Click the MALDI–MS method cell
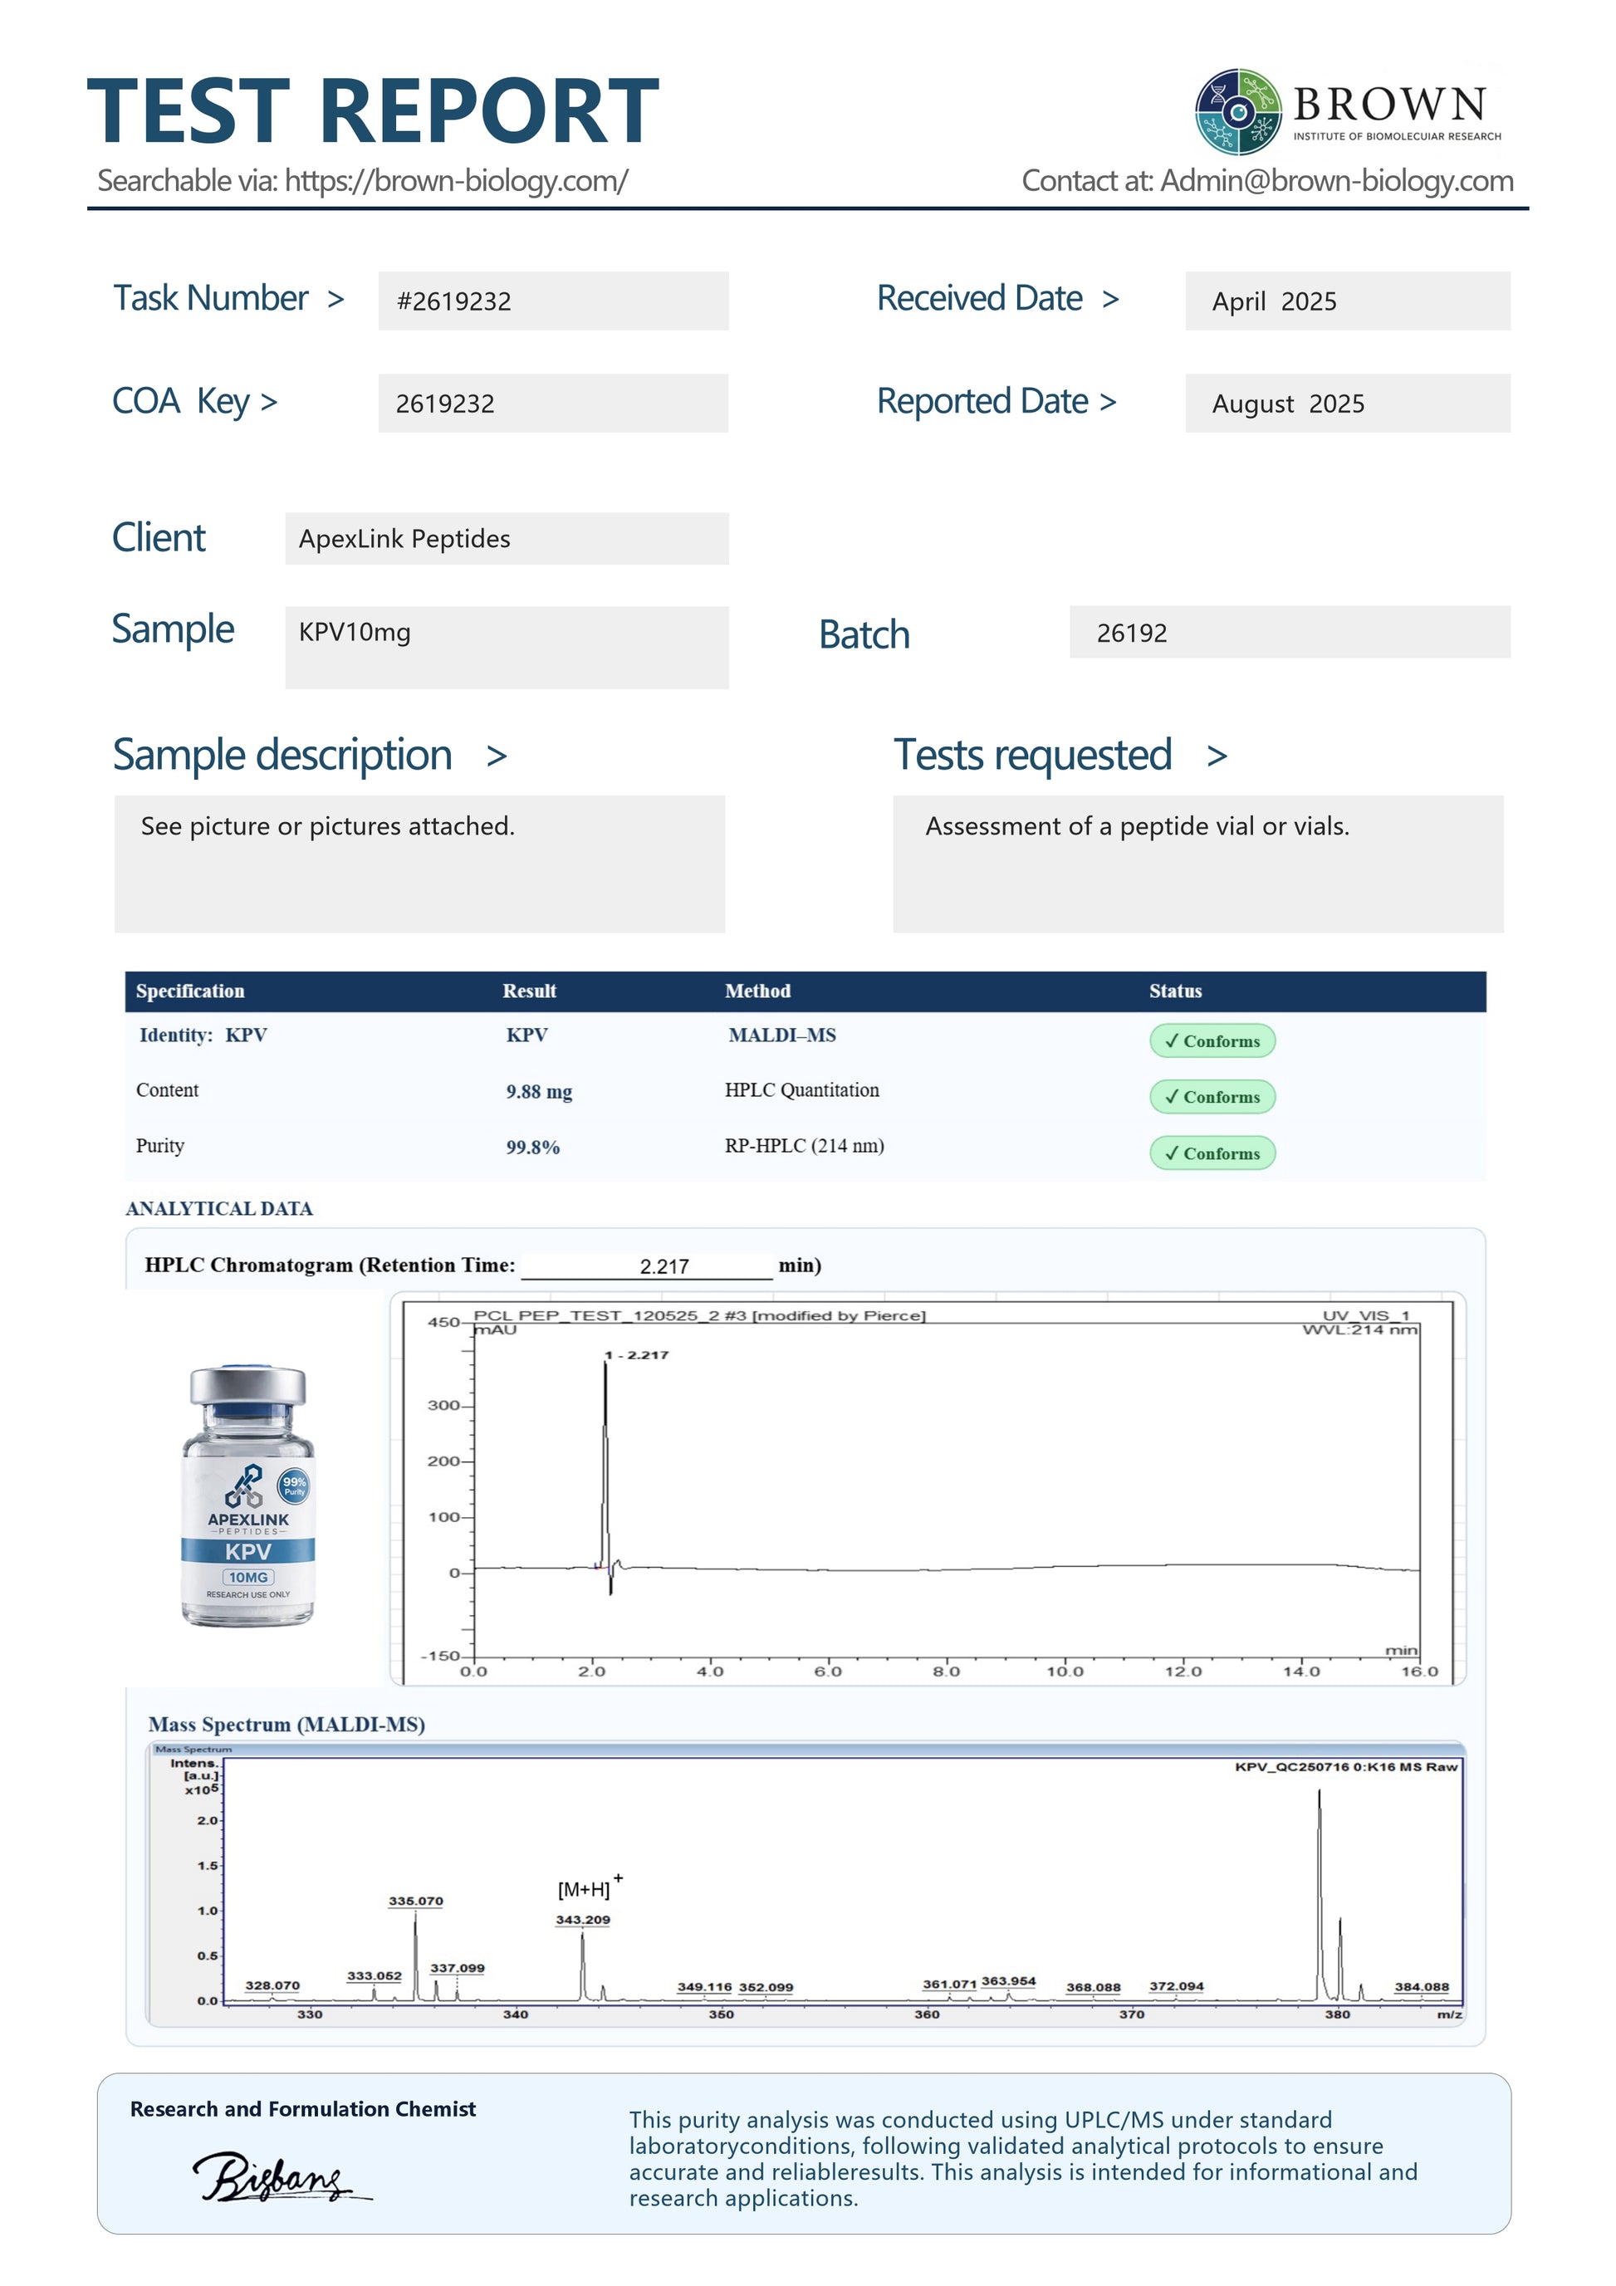1616x2286 pixels. tap(781, 1035)
